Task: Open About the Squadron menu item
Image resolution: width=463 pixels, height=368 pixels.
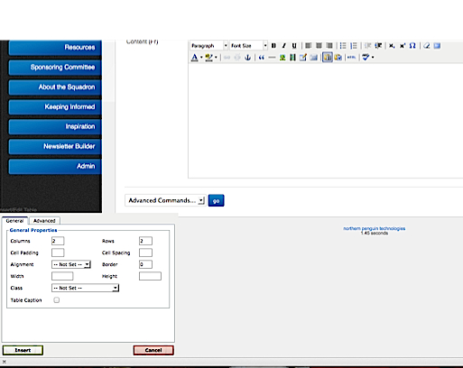Action: coord(55,87)
